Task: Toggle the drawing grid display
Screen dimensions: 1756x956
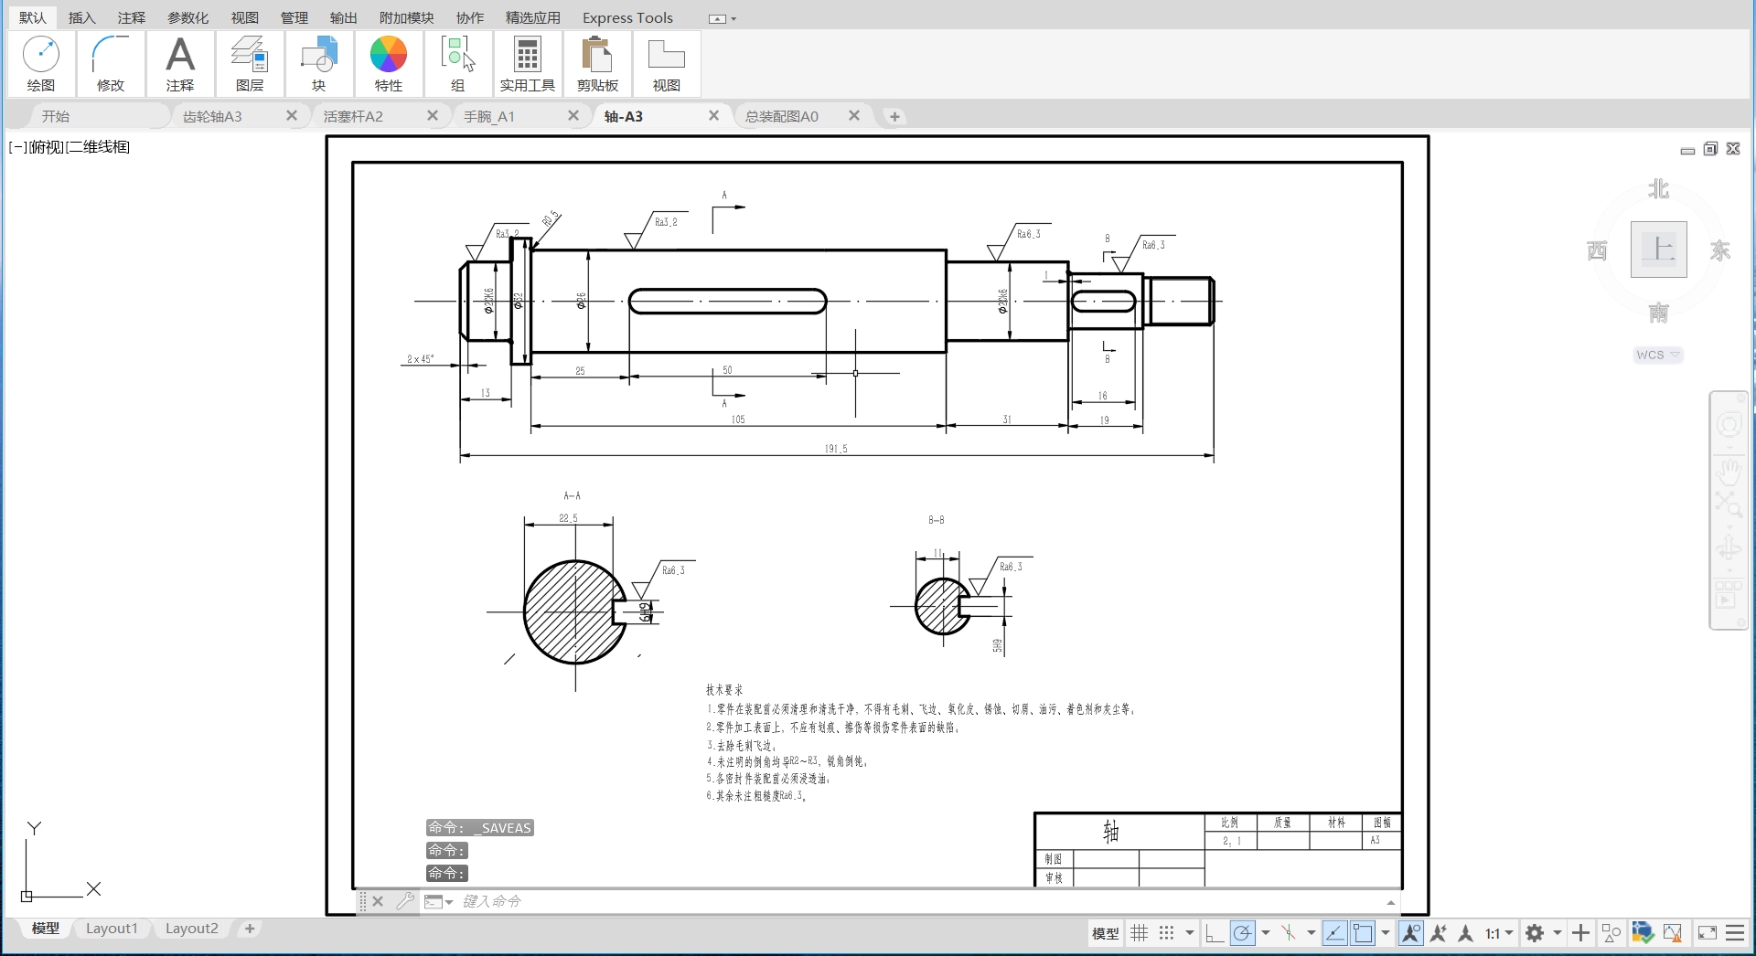Action: coord(1139,933)
